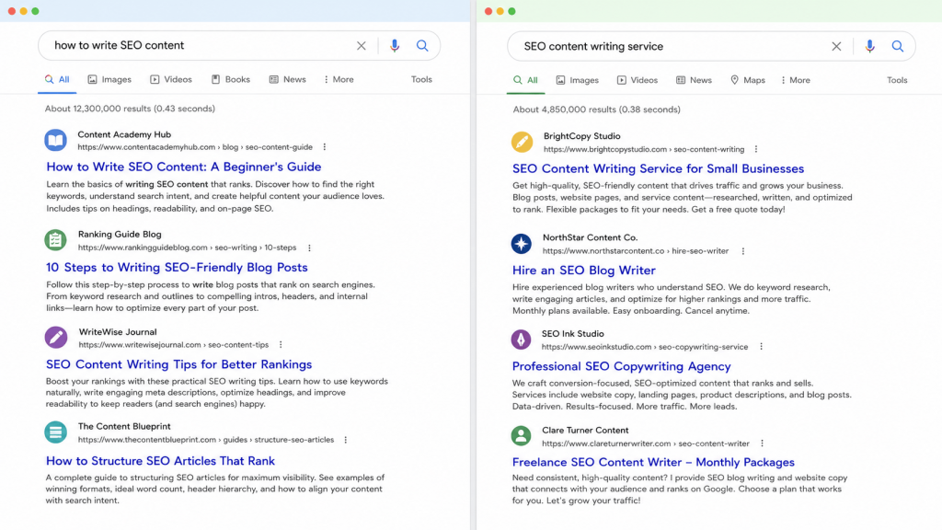Viewport: 942px width, 530px height.
Task: Switch to Videos tab in left window
Action: coord(170,79)
